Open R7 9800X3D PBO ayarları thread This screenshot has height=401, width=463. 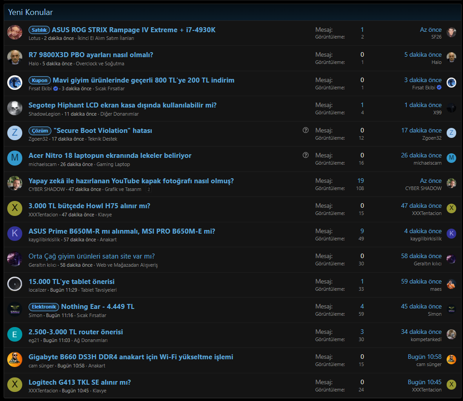[91, 55]
